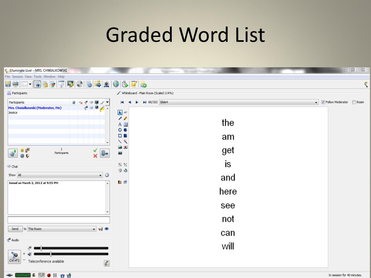The image size is (371, 278).
Task: Click the chat Send button
Action: point(15,229)
